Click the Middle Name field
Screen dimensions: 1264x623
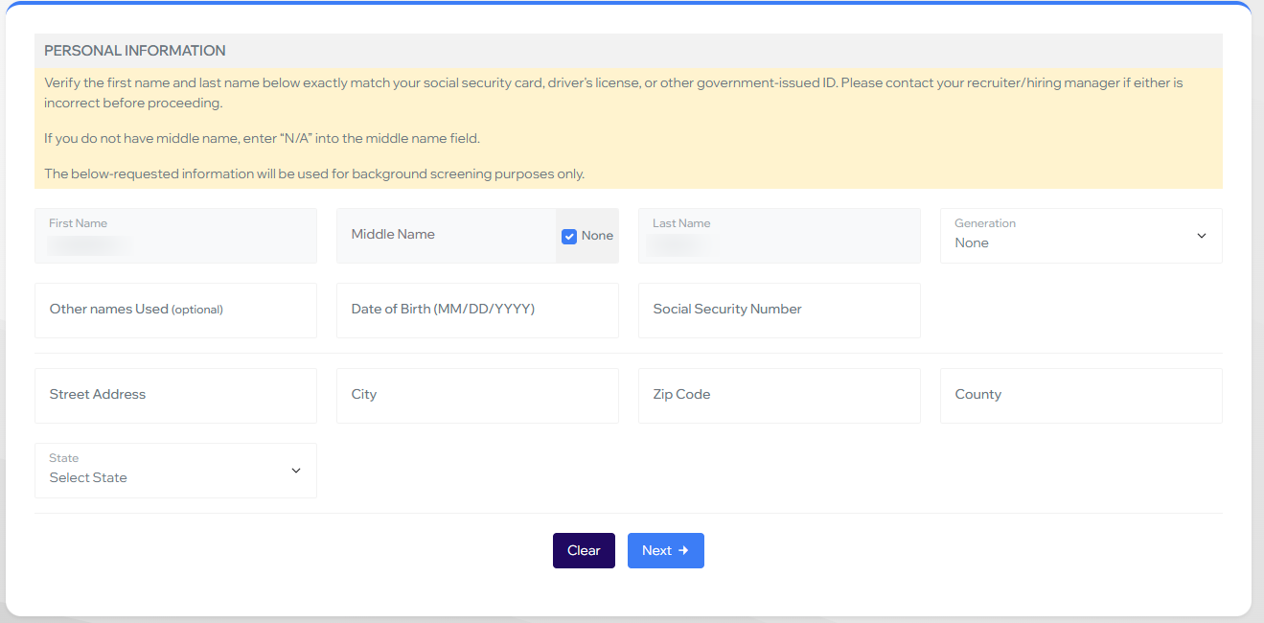click(x=446, y=236)
